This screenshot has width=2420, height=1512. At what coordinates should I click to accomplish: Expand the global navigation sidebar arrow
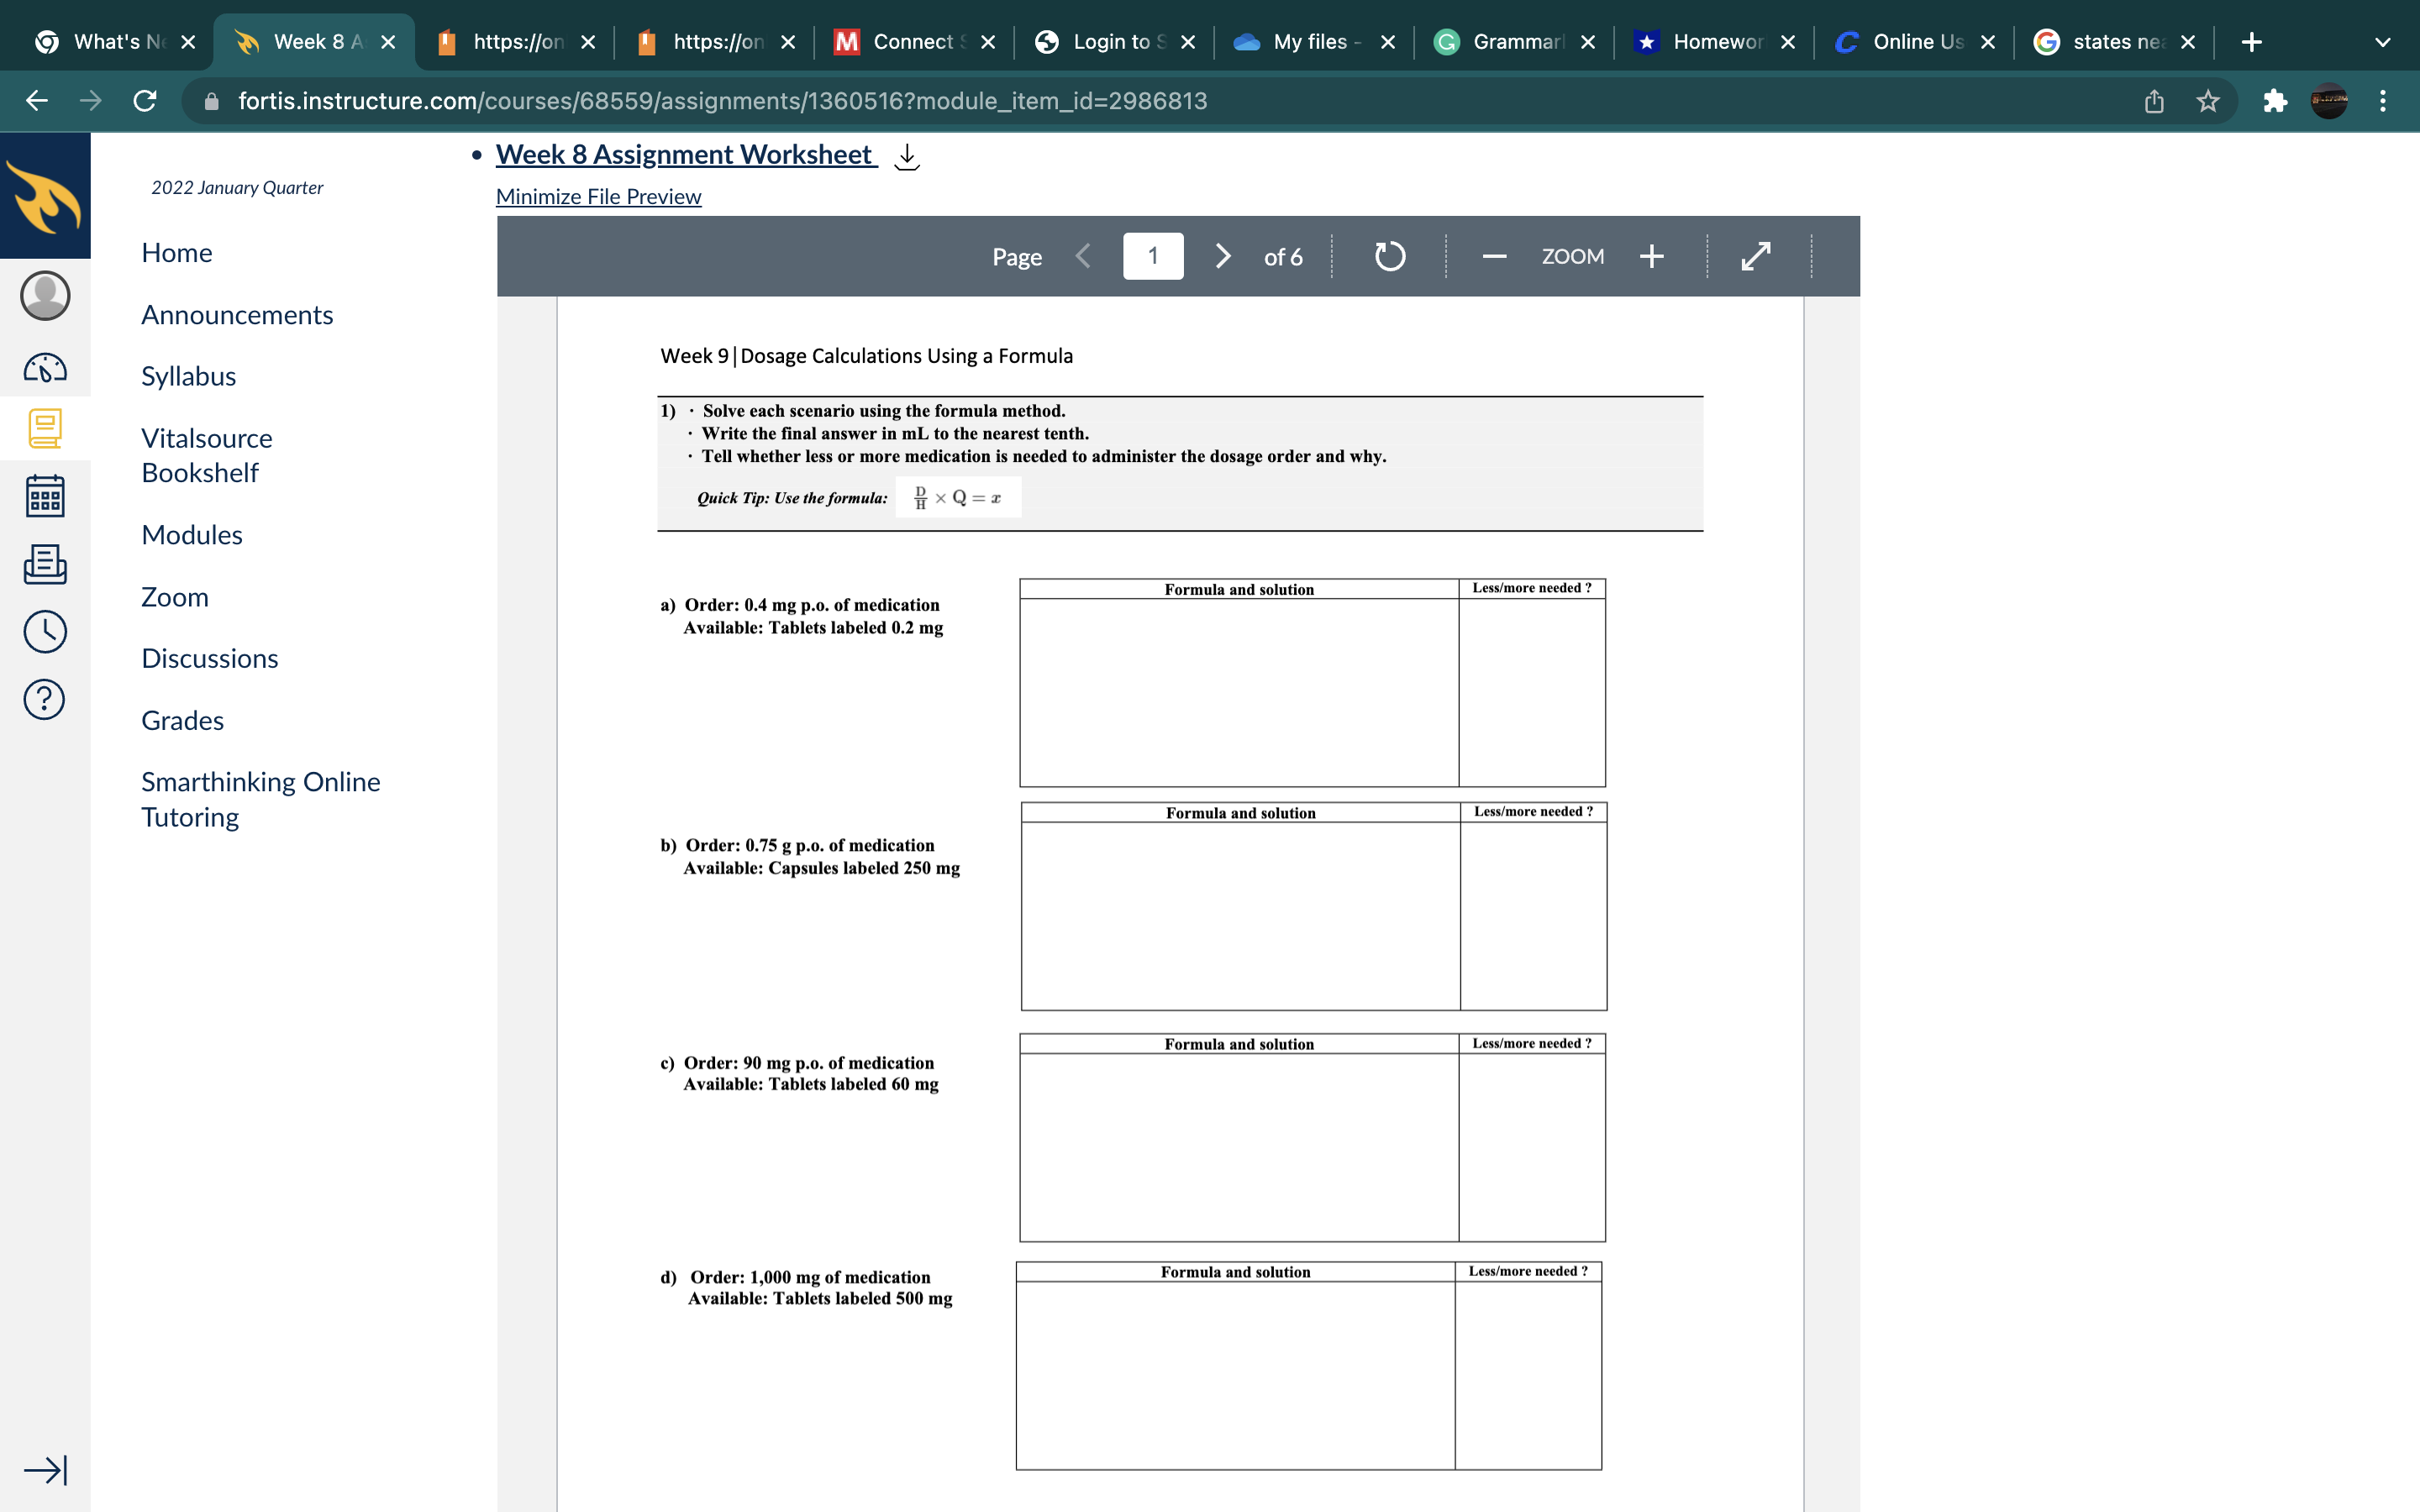click(x=45, y=1469)
